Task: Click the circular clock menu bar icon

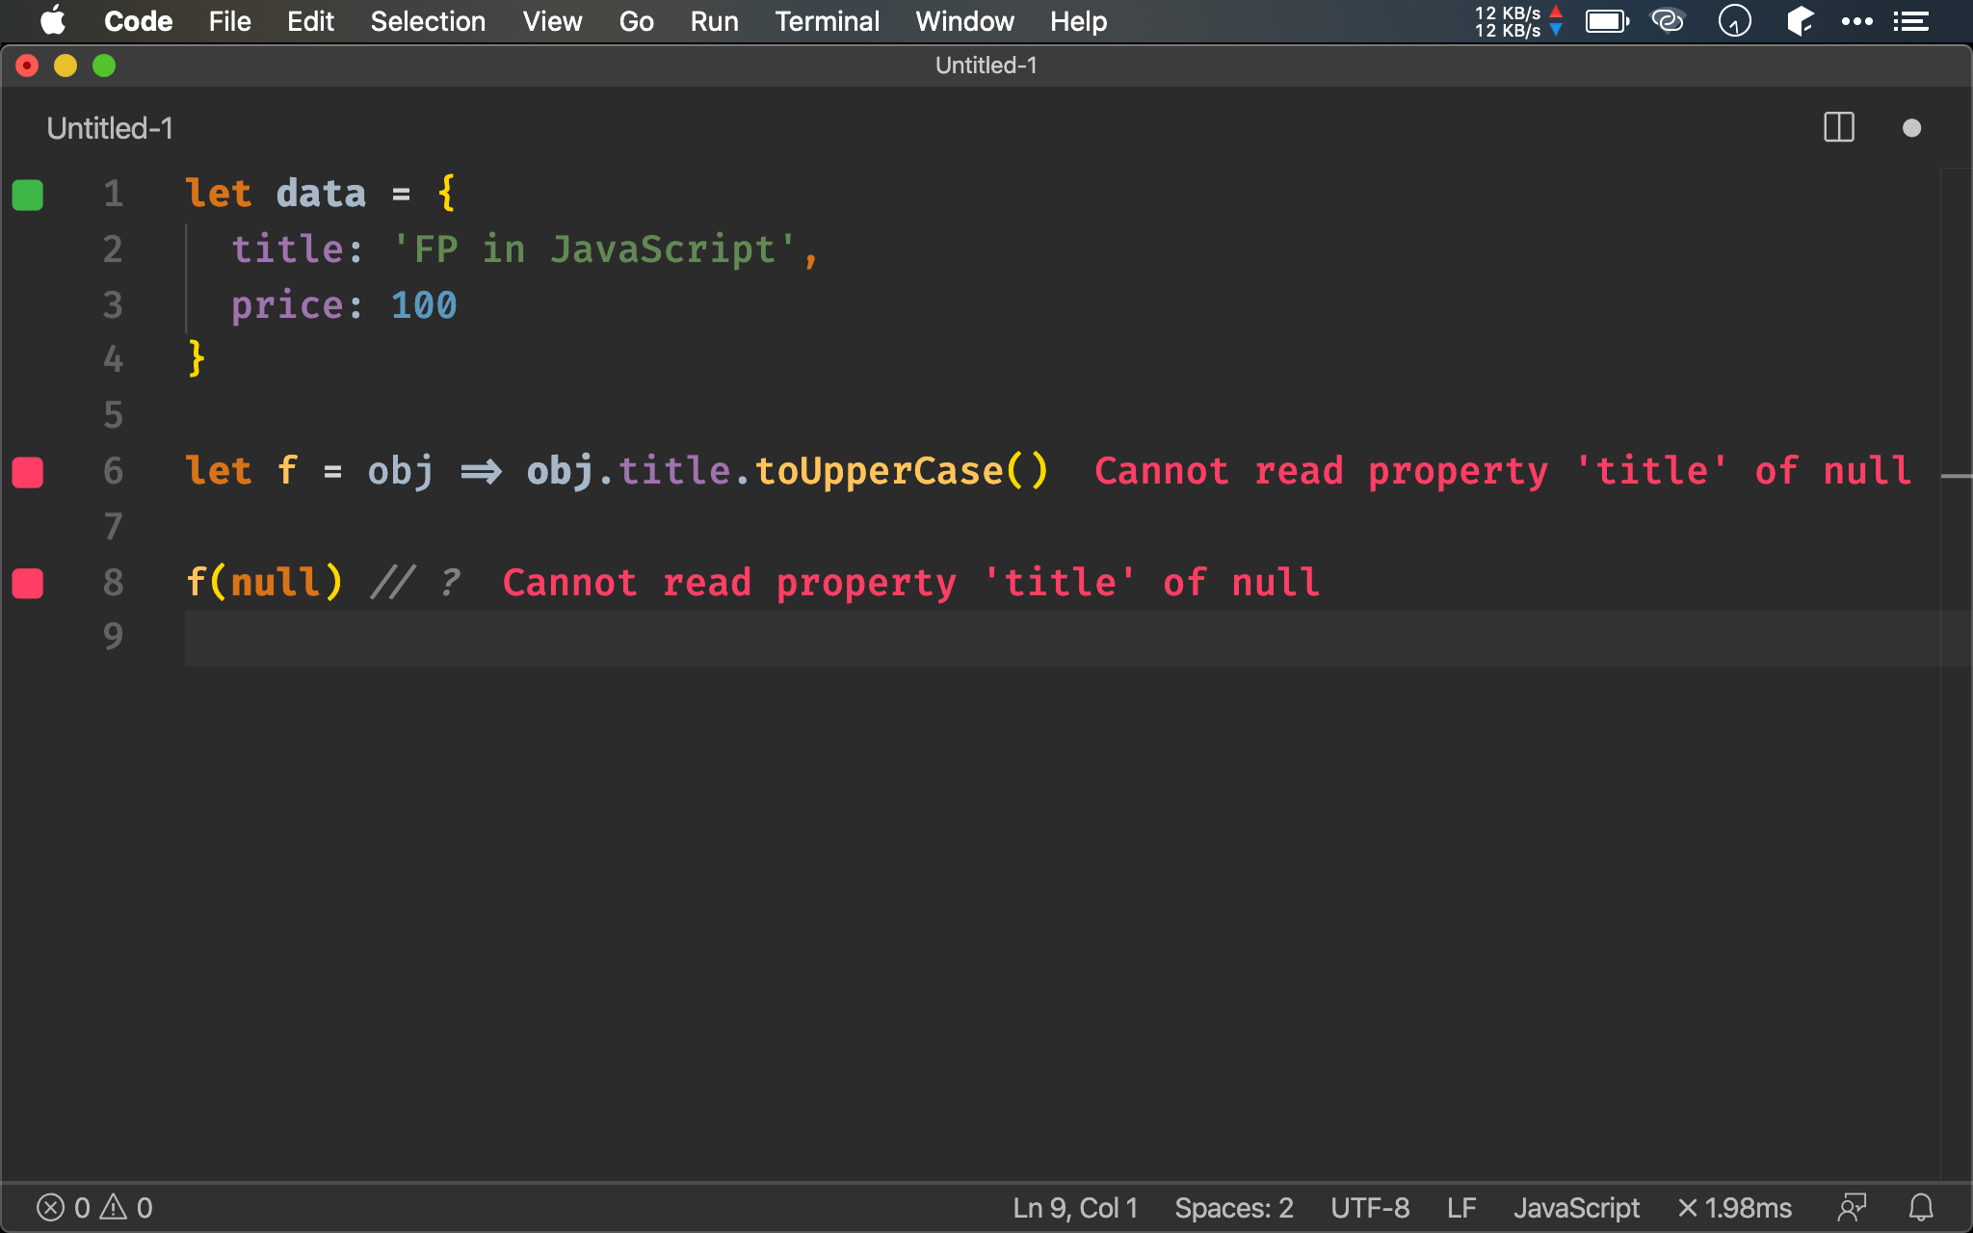Action: (1734, 20)
